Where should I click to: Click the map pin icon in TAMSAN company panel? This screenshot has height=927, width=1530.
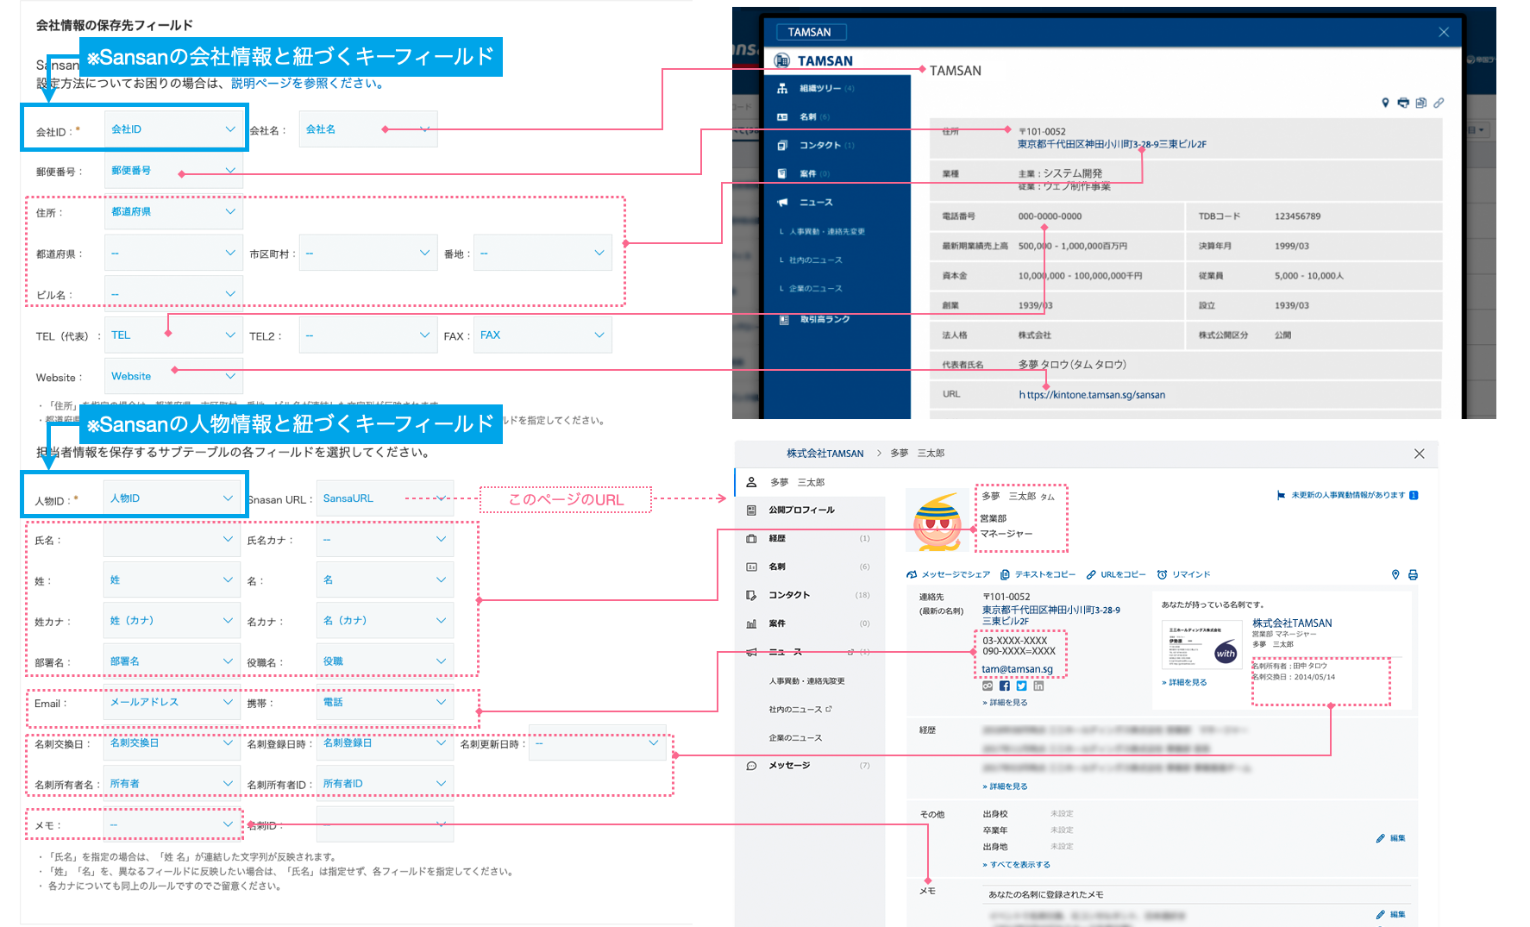tap(1385, 103)
